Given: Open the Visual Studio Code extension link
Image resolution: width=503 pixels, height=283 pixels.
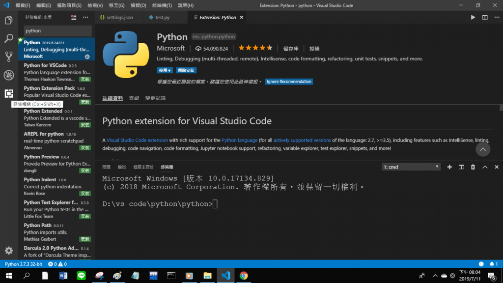Looking at the screenshot, I should pyautogui.click(x=137, y=140).
